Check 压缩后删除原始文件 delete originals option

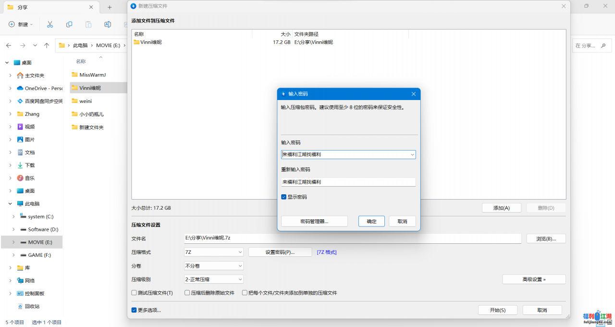click(x=187, y=293)
